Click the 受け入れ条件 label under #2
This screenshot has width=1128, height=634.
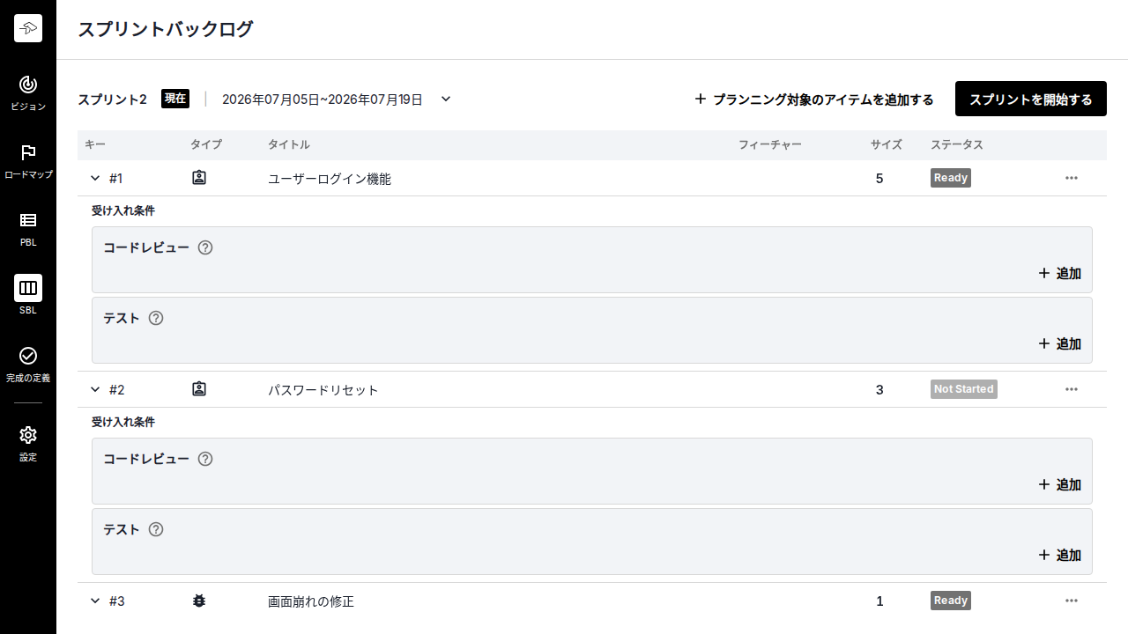click(123, 423)
